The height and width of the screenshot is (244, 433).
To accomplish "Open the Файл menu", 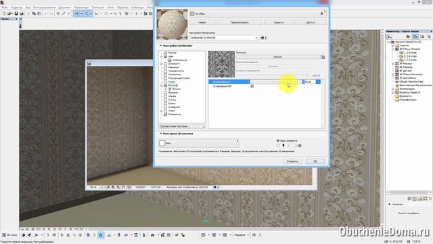I will pyautogui.click(x=5, y=7).
